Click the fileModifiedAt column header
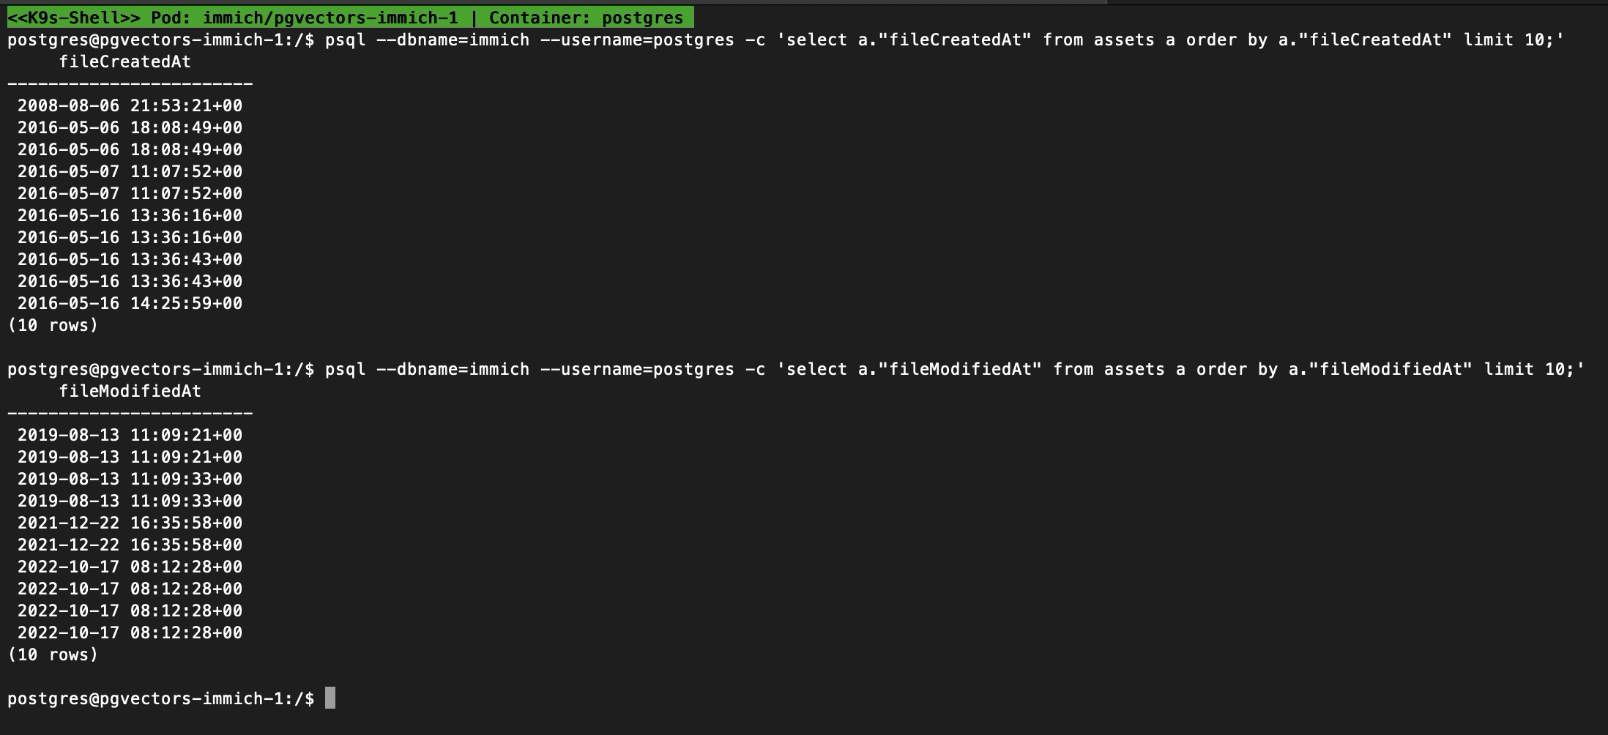Viewport: 1608px width, 735px height. coord(130,392)
